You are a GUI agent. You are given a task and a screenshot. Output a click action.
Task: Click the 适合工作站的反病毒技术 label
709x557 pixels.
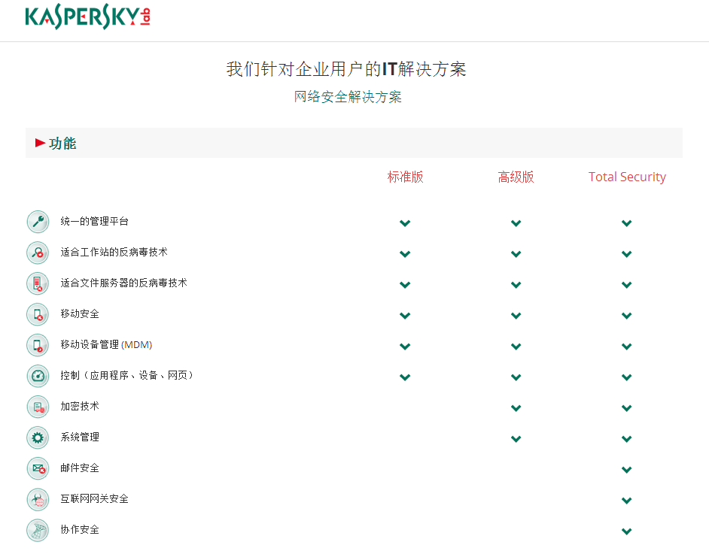point(114,252)
